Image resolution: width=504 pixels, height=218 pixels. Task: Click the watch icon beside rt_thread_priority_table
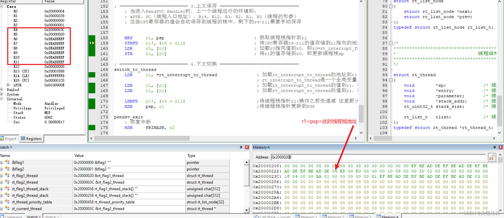(x=7, y=202)
